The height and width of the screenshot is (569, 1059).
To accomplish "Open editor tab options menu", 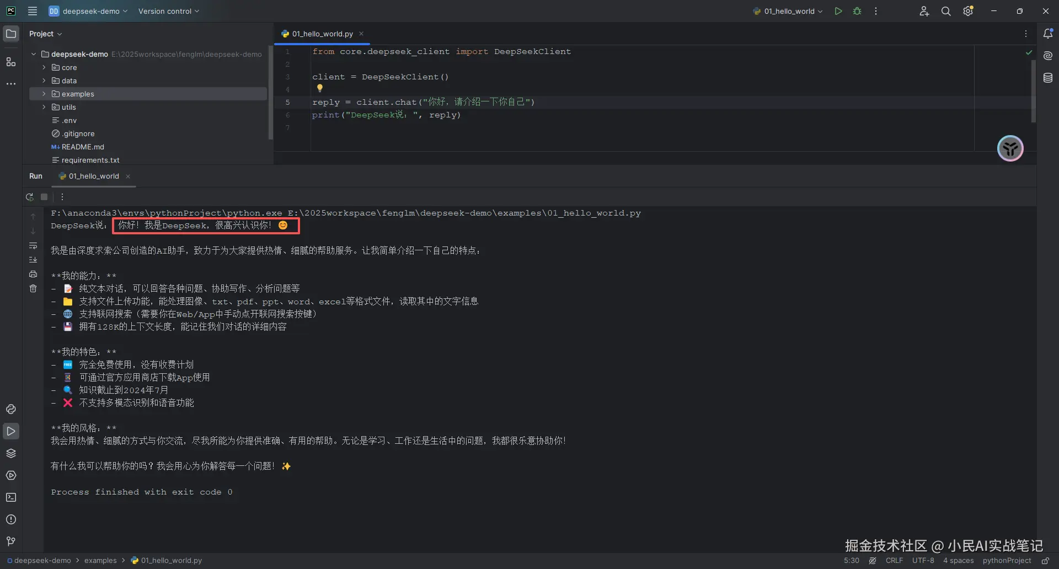I will pos(1026,34).
